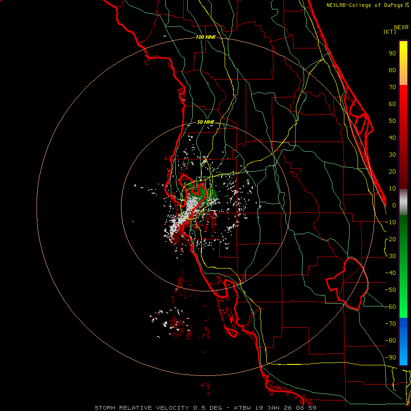The width and height of the screenshot is (411, 411).
Task: Click the -90 value on the velocity scale
Action: point(390,358)
